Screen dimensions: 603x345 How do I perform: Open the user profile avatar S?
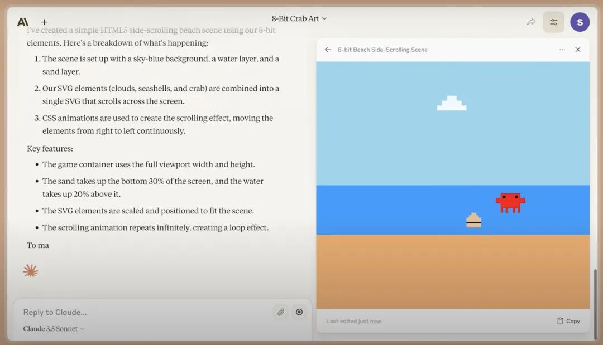tap(580, 22)
